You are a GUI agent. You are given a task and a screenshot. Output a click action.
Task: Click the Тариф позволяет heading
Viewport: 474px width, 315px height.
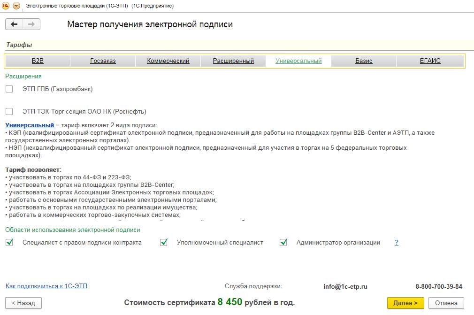33,169
